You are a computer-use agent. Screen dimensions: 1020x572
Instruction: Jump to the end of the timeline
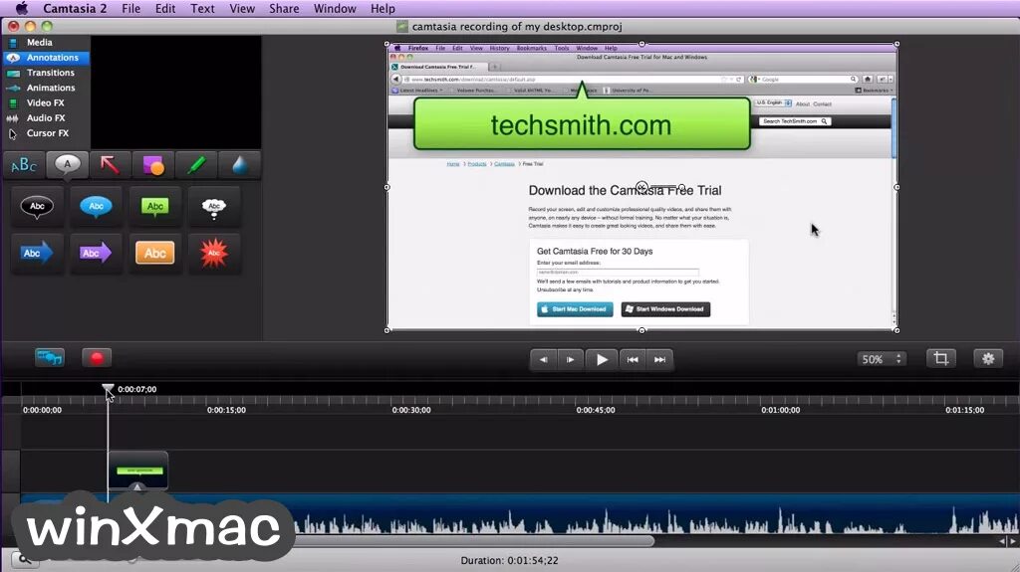659,359
